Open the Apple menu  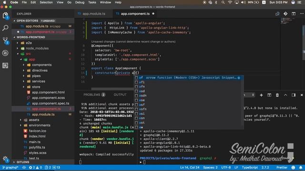tap(5, 2)
